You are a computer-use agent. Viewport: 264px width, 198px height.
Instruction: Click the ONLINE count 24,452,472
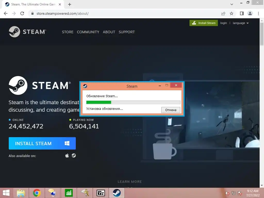[x=26, y=126]
